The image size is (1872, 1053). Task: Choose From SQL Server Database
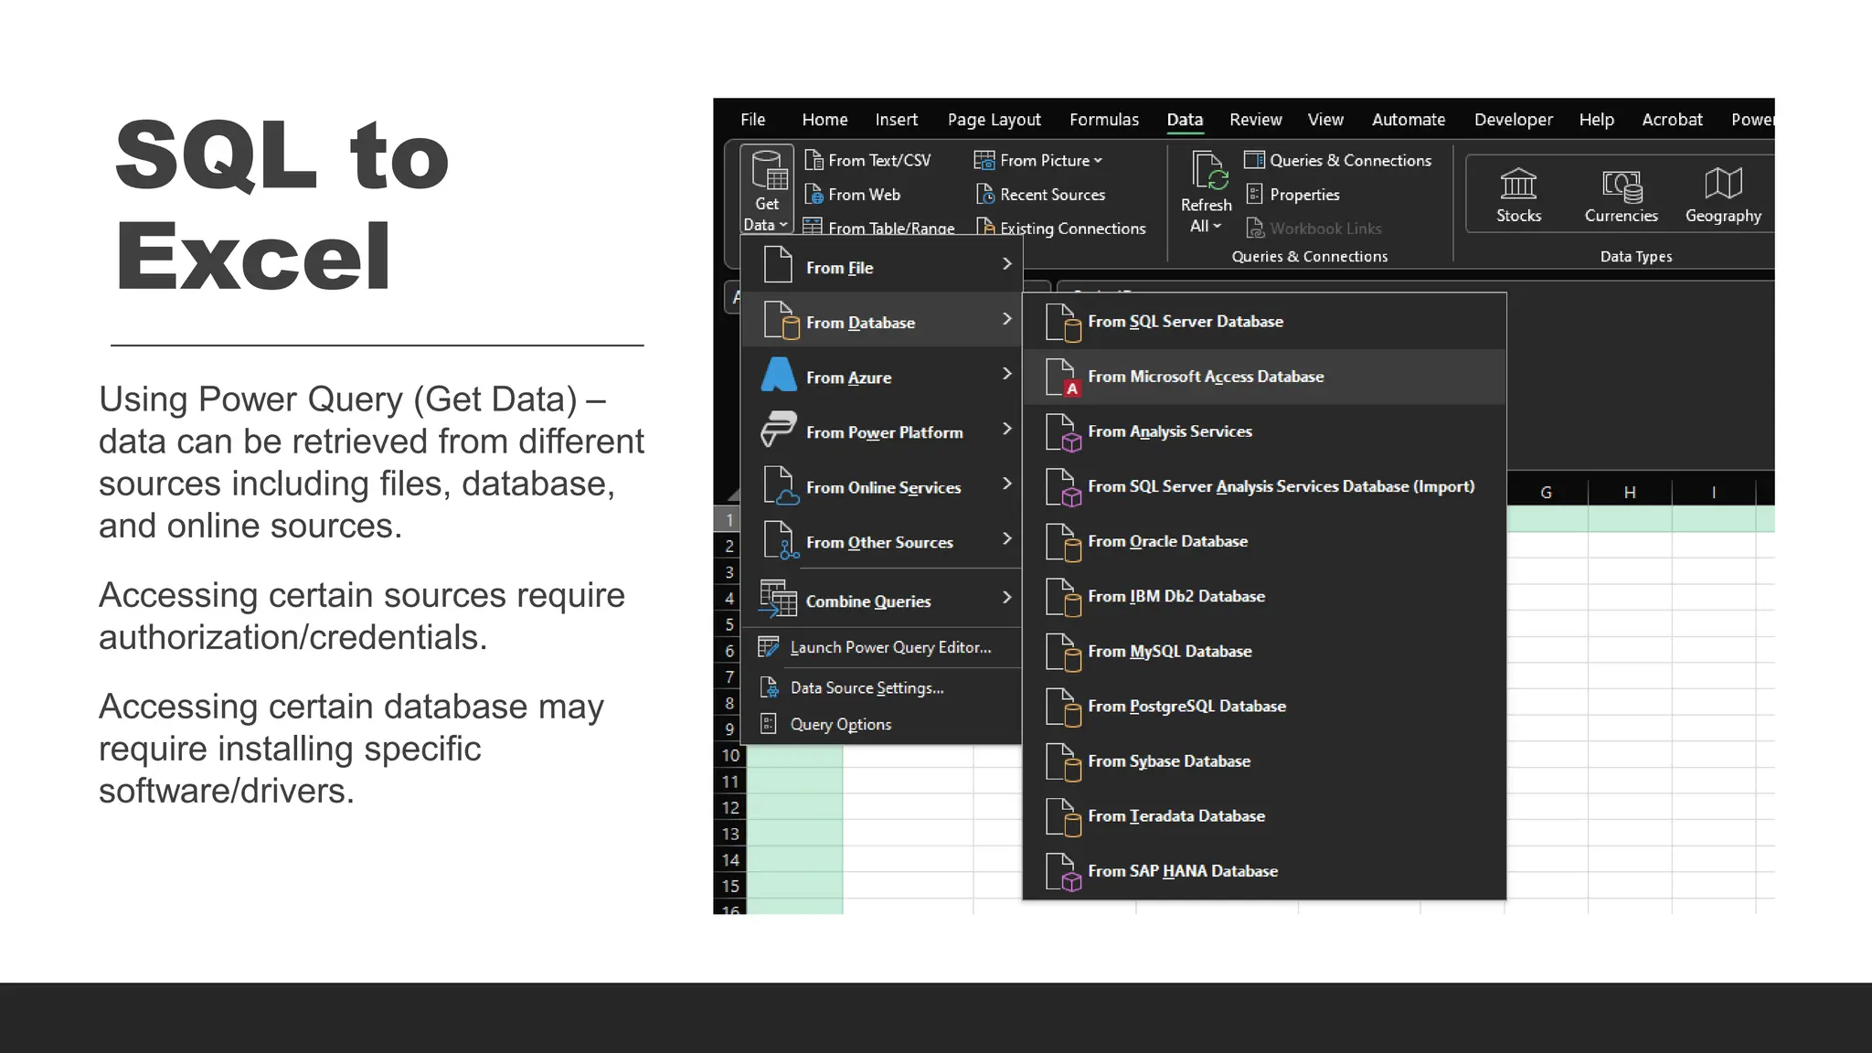click(x=1264, y=322)
